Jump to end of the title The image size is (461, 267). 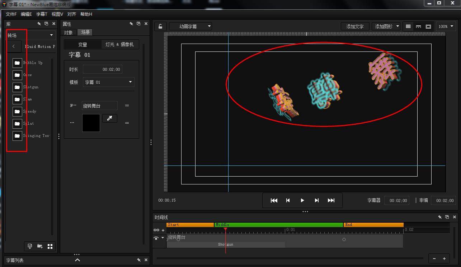[331, 201]
